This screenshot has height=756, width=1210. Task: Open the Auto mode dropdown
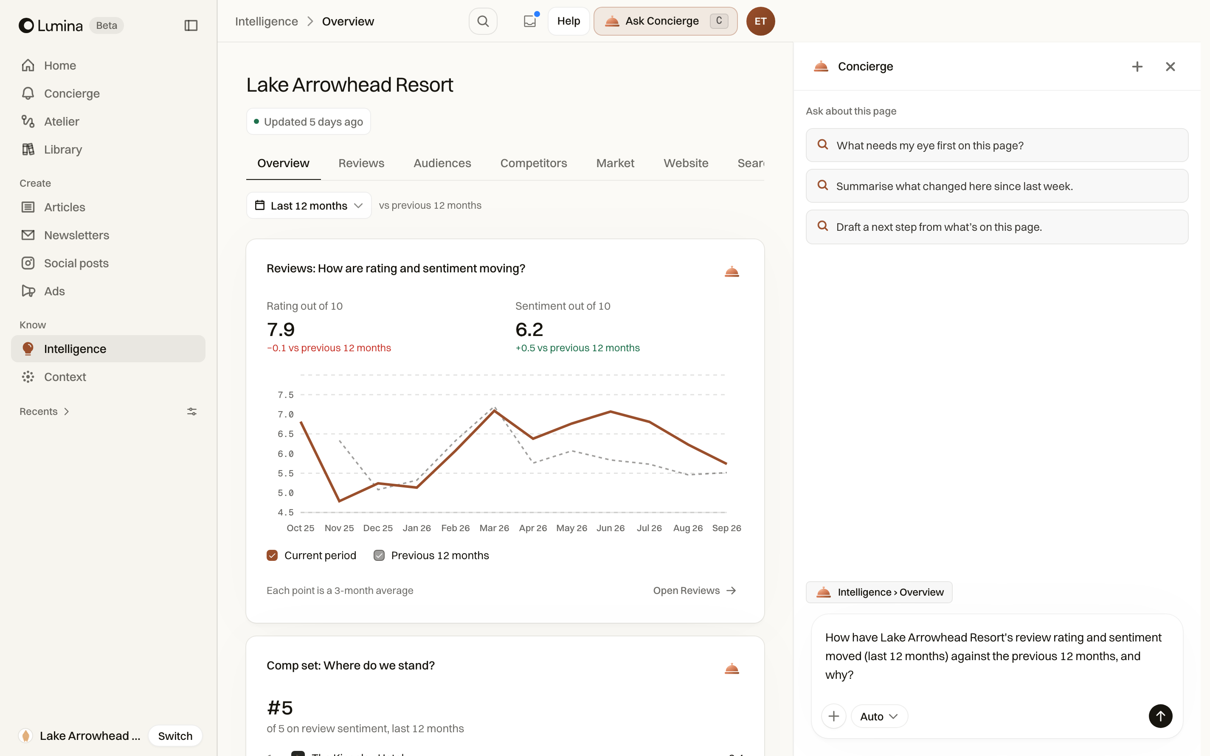pyautogui.click(x=879, y=716)
